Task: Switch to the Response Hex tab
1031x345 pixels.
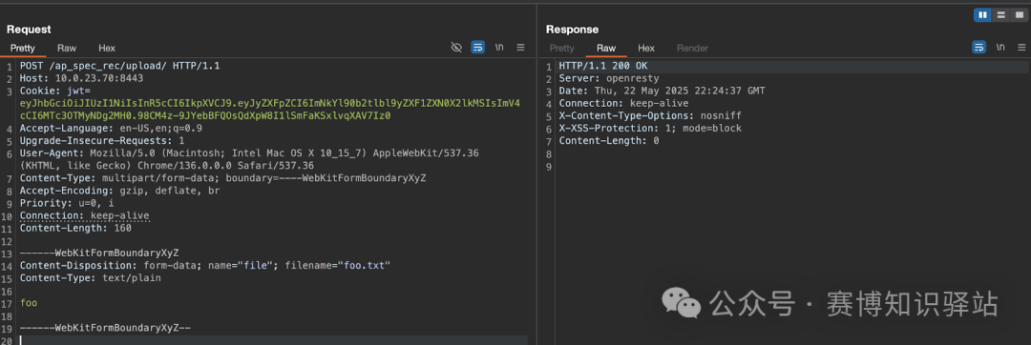Action: [x=646, y=48]
